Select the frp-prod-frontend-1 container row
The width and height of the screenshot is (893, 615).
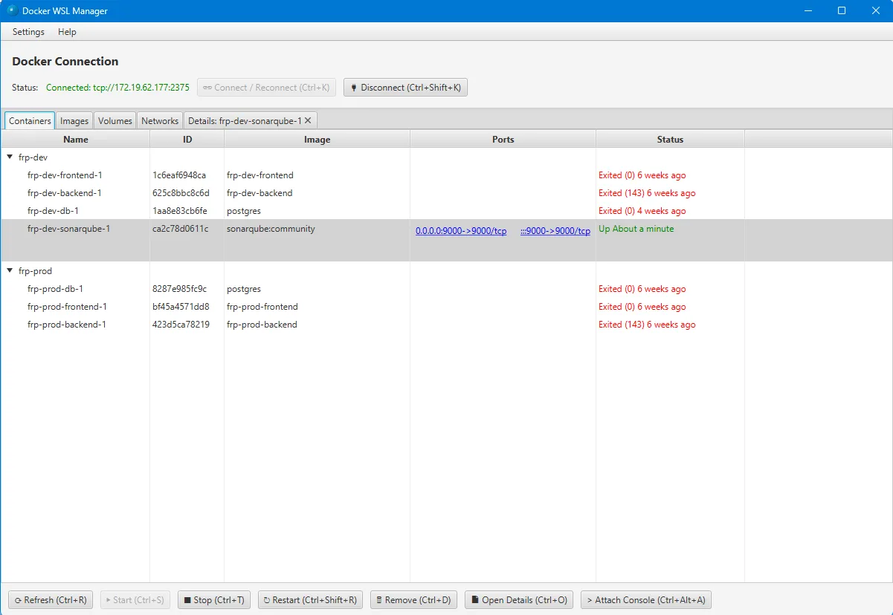[x=446, y=307]
